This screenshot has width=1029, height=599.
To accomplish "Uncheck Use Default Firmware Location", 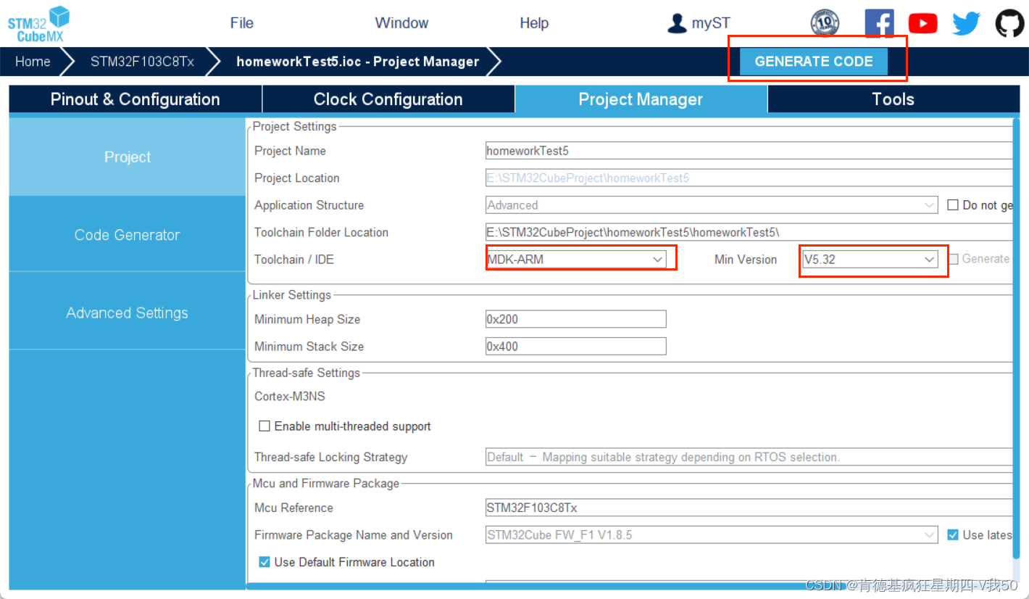I will (x=264, y=562).
